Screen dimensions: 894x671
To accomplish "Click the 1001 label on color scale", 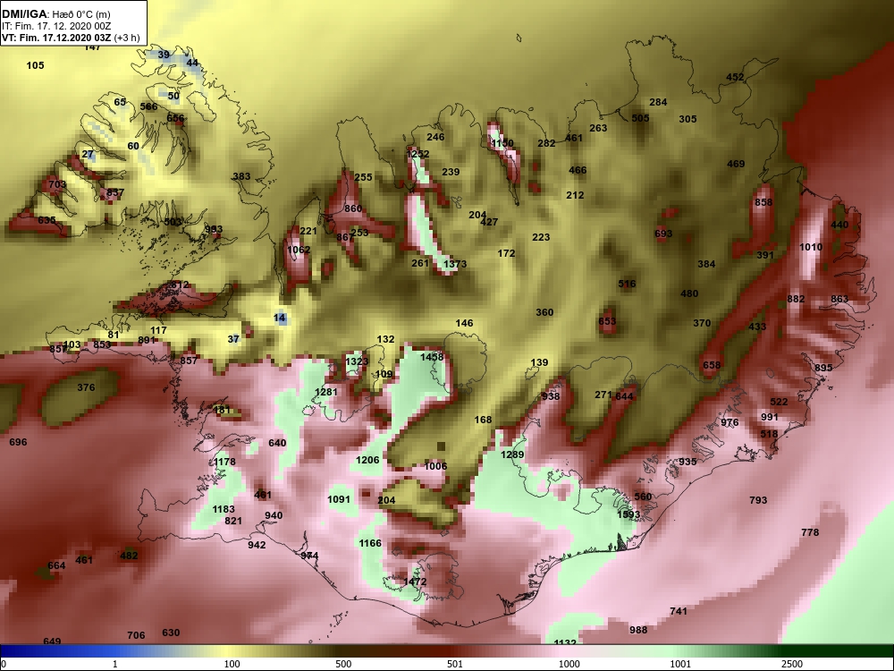I will pos(680,664).
